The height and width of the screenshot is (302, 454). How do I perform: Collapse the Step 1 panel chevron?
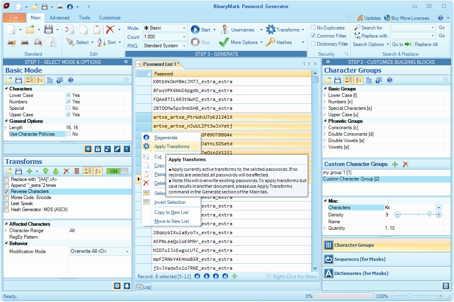click(x=126, y=62)
